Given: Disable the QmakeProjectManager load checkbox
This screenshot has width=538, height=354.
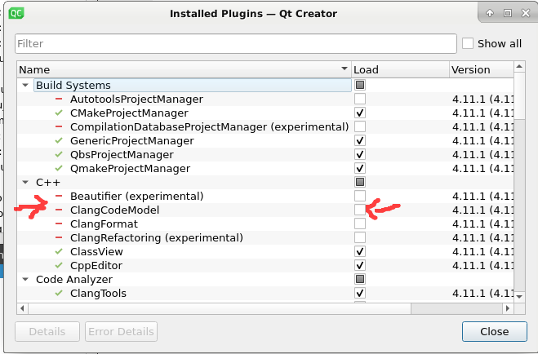Looking at the screenshot, I should (x=360, y=168).
